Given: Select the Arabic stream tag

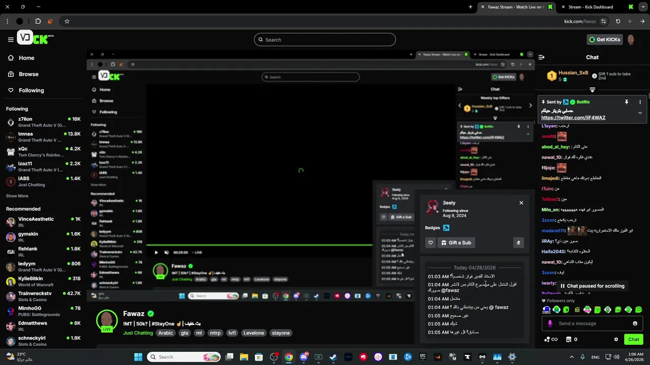Looking at the screenshot, I should (166, 333).
